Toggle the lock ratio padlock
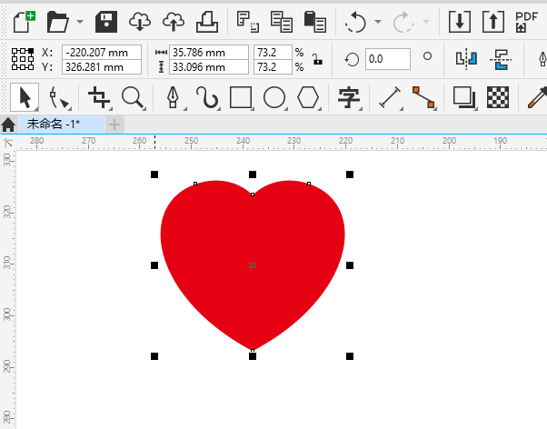This screenshot has width=547, height=429. 316,59
